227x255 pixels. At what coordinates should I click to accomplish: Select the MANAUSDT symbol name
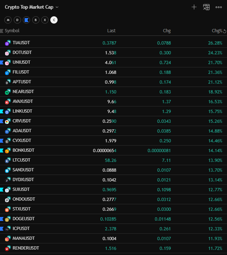pos(24,238)
